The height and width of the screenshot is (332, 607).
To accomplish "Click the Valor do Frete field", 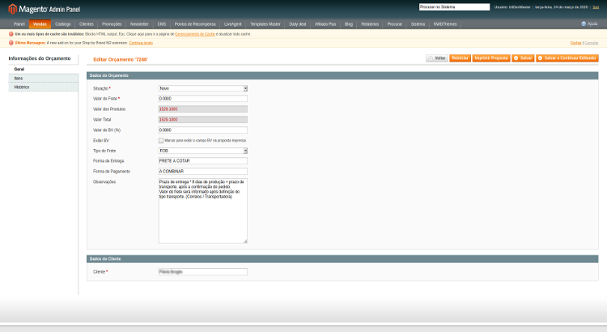I will pyautogui.click(x=203, y=99).
